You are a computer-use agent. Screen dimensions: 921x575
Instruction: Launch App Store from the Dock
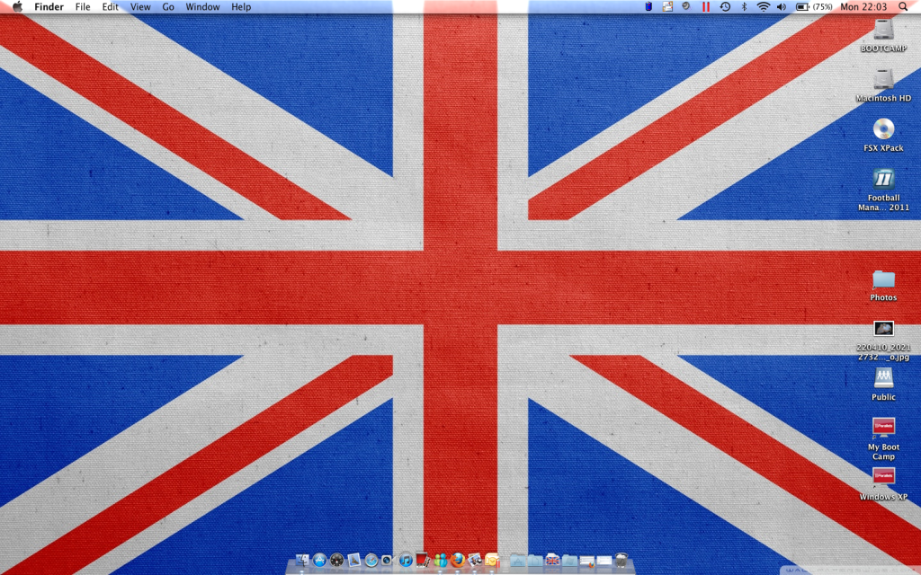pyautogui.click(x=319, y=561)
